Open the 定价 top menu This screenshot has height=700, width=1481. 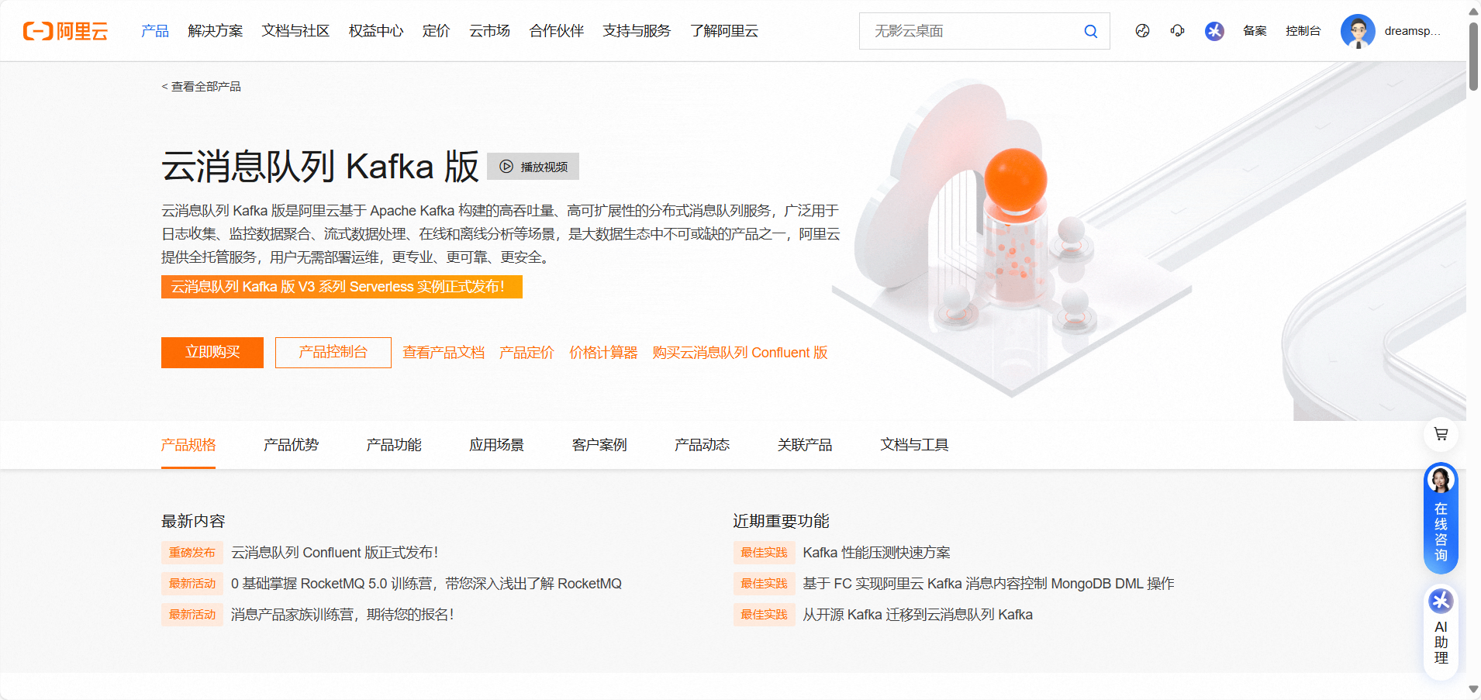pyautogui.click(x=436, y=31)
